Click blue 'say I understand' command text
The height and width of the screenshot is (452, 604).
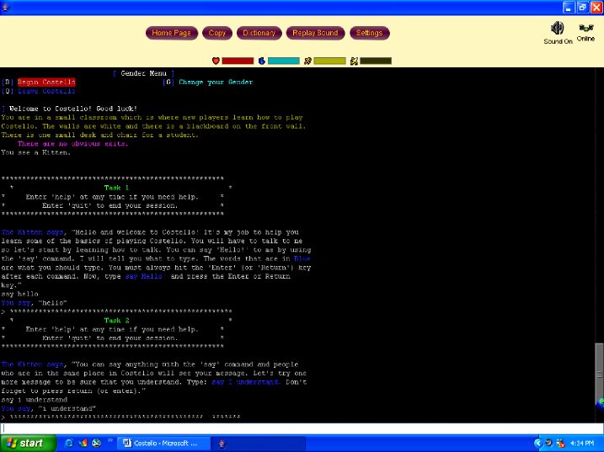[x=245, y=382]
